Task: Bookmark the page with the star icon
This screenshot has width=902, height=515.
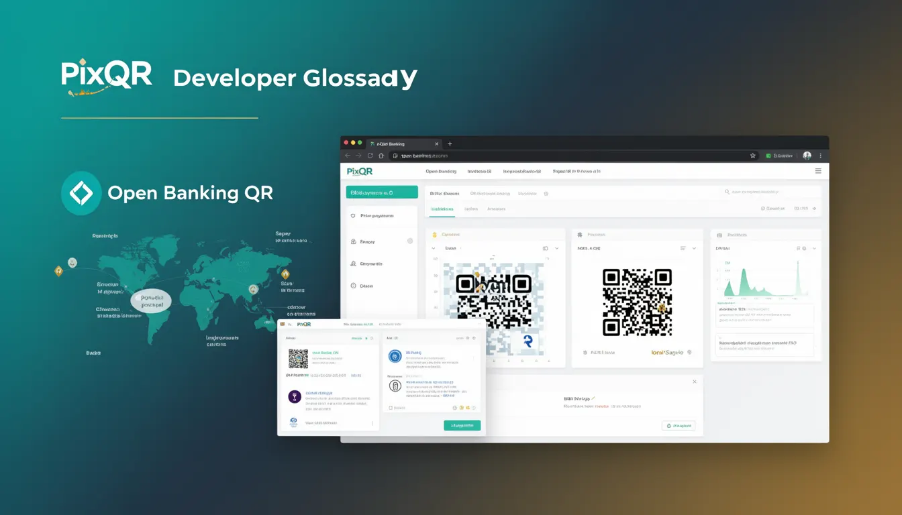Action: click(x=753, y=156)
